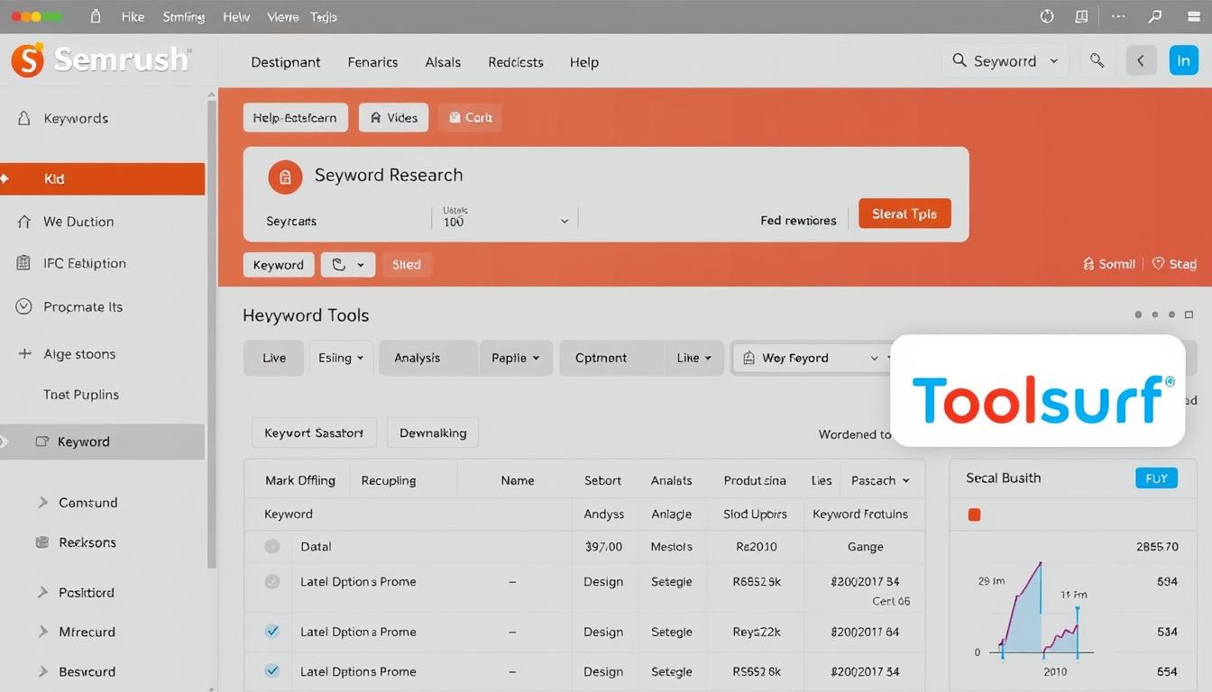This screenshot has width=1212, height=692.
Task: Open the Like dropdown
Action: pos(693,358)
